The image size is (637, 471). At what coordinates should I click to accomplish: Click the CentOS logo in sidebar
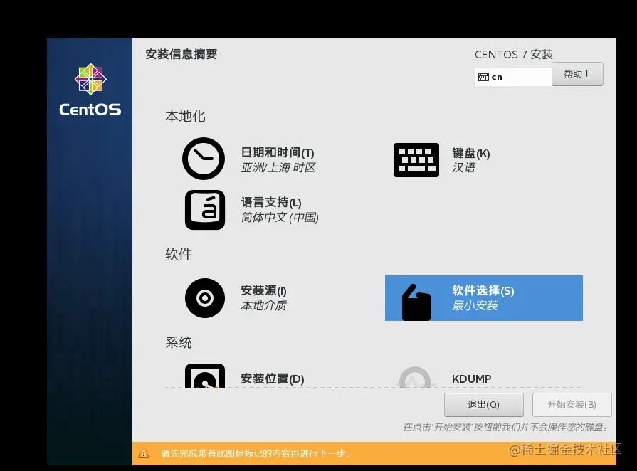point(90,90)
